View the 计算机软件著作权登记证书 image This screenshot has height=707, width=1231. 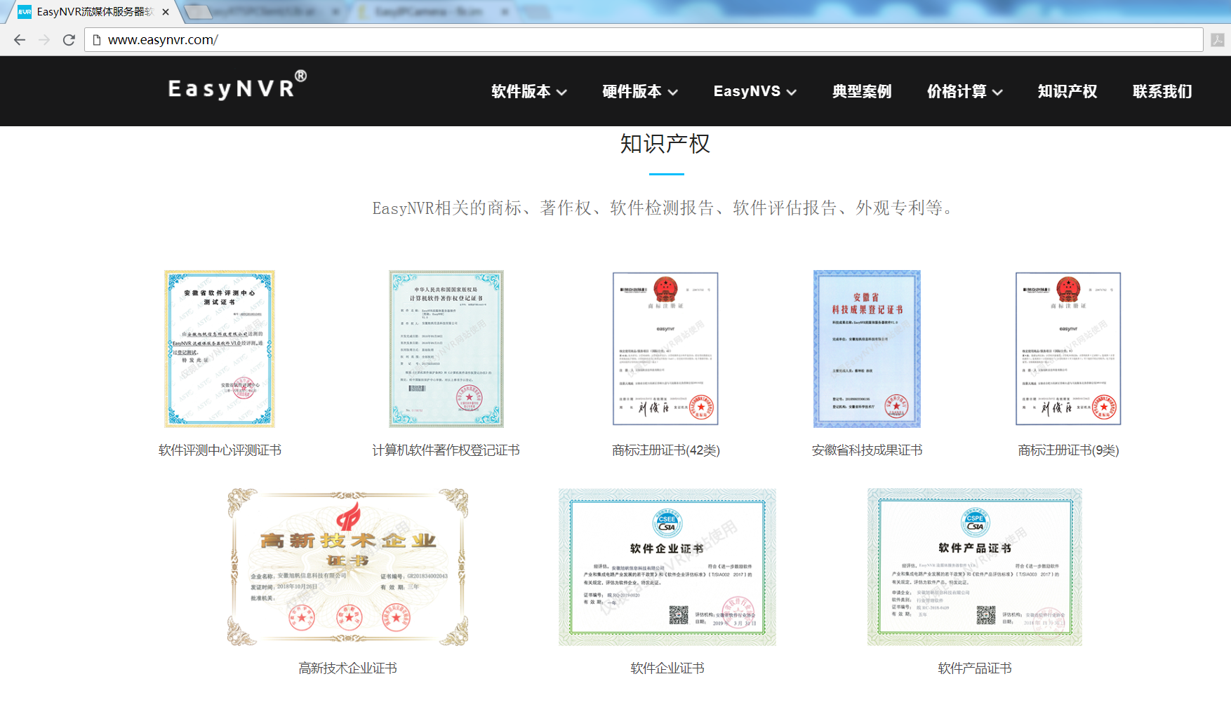tap(446, 349)
